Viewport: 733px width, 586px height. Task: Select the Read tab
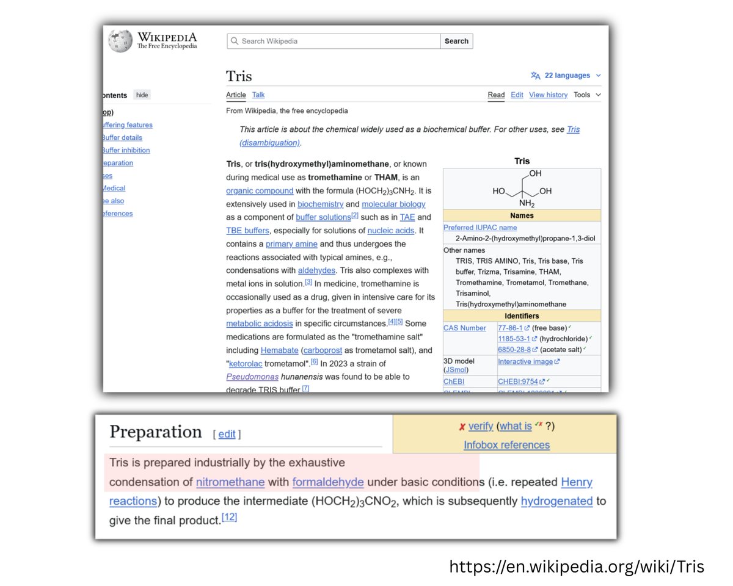coord(496,95)
